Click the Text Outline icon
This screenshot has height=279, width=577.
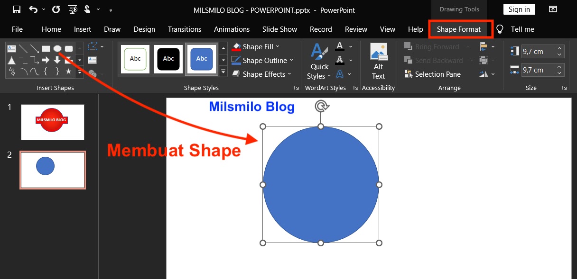click(x=340, y=60)
